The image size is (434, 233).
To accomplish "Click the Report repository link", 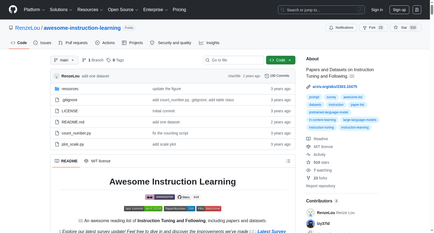I will tap(321, 186).
